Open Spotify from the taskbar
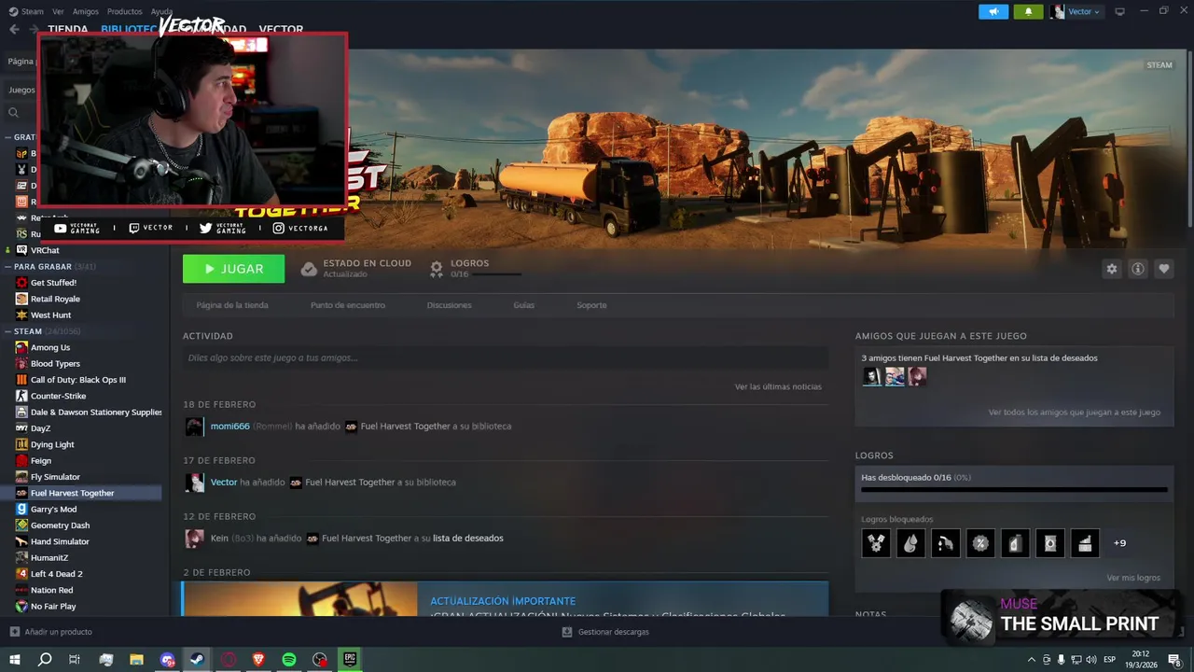This screenshot has height=672, width=1194. coord(289,660)
